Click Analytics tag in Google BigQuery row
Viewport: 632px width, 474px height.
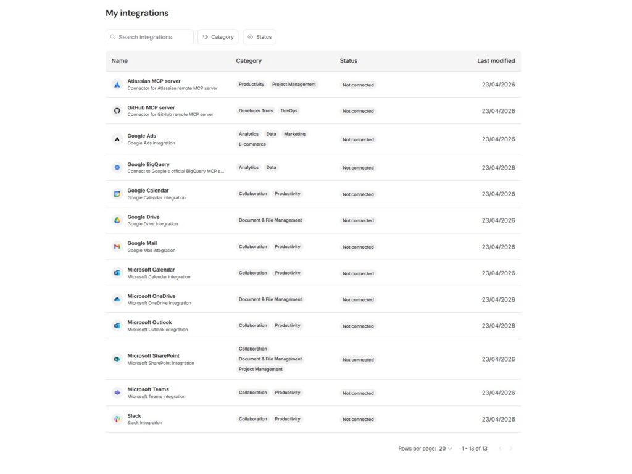pyautogui.click(x=248, y=167)
